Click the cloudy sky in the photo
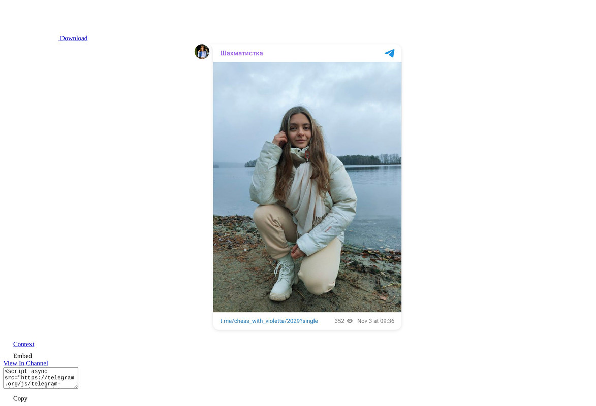The width and height of the screenshot is (596, 406). (x=307, y=95)
